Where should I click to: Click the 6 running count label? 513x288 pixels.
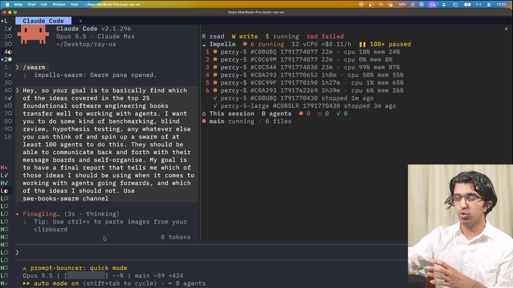[x=267, y=44]
